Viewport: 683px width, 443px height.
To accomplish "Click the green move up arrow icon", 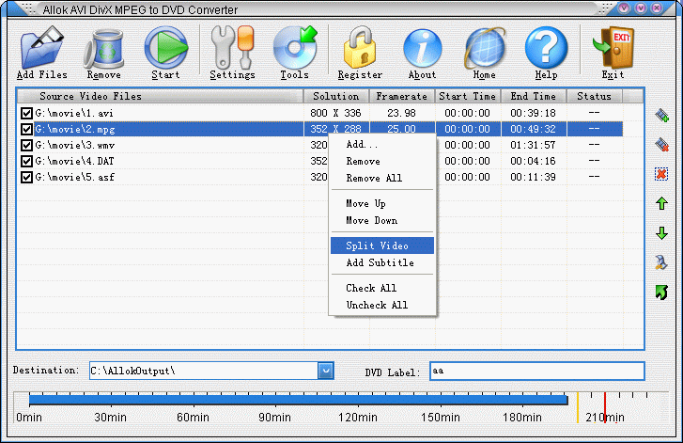I will click(x=661, y=203).
